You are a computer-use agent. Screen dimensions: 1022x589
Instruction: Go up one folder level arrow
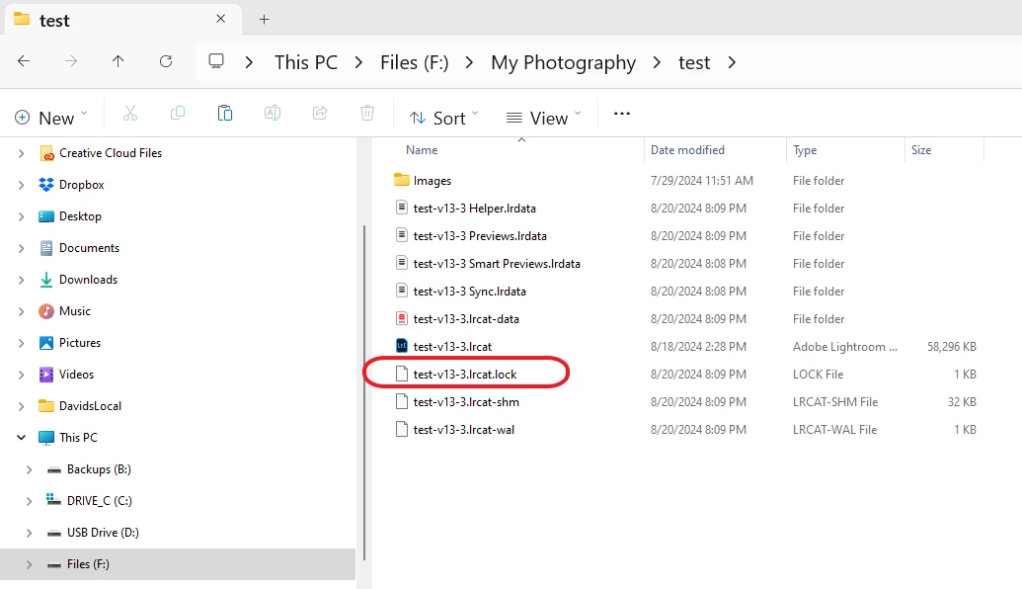[x=118, y=61]
